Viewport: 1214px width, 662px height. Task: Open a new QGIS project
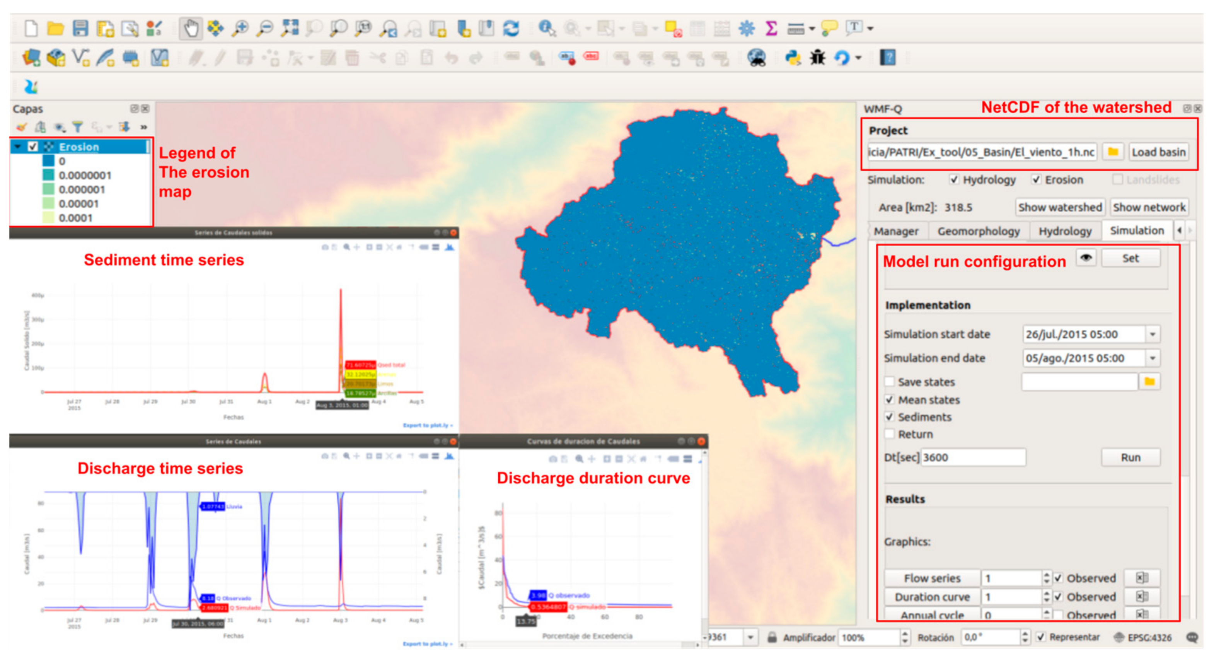pos(31,28)
